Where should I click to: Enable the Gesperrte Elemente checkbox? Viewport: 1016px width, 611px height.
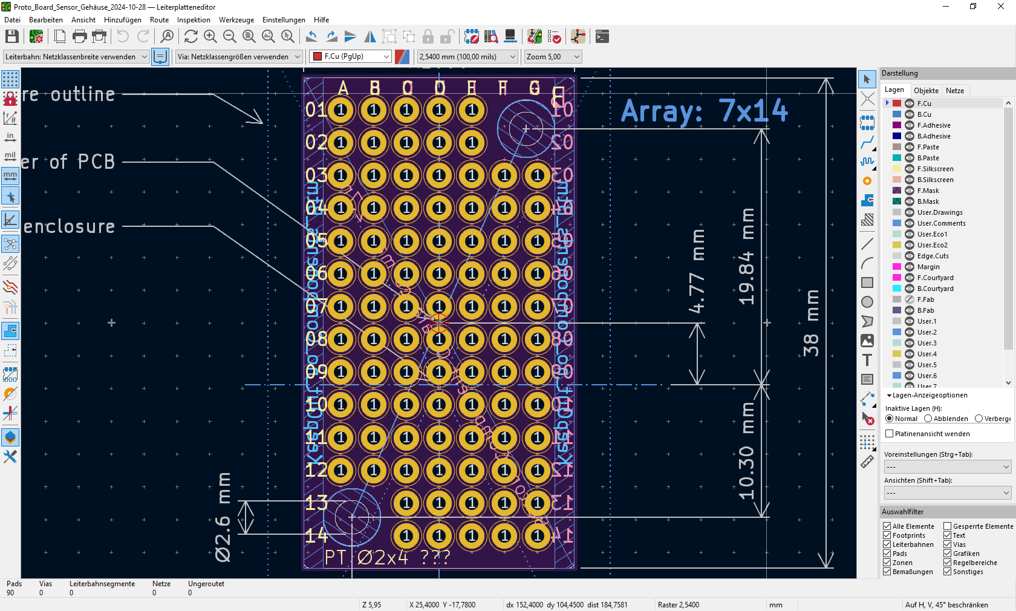click(948, 526)
